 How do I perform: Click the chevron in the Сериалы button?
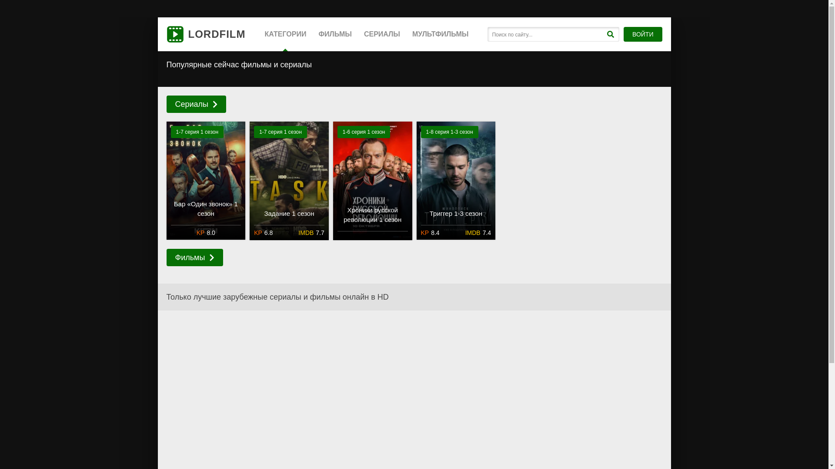(x=215, y=104)
